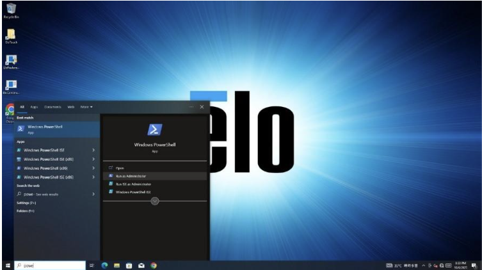Click the large PowerShell logo in preview pane
Viewport: 482px width, 270px height.
pyautogui.click(x=155, y=130)
